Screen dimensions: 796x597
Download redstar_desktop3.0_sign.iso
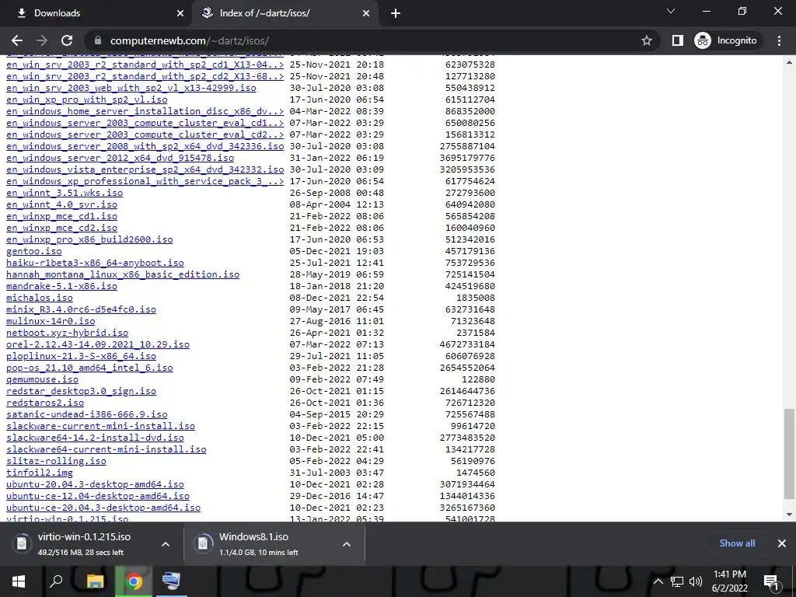81,392
